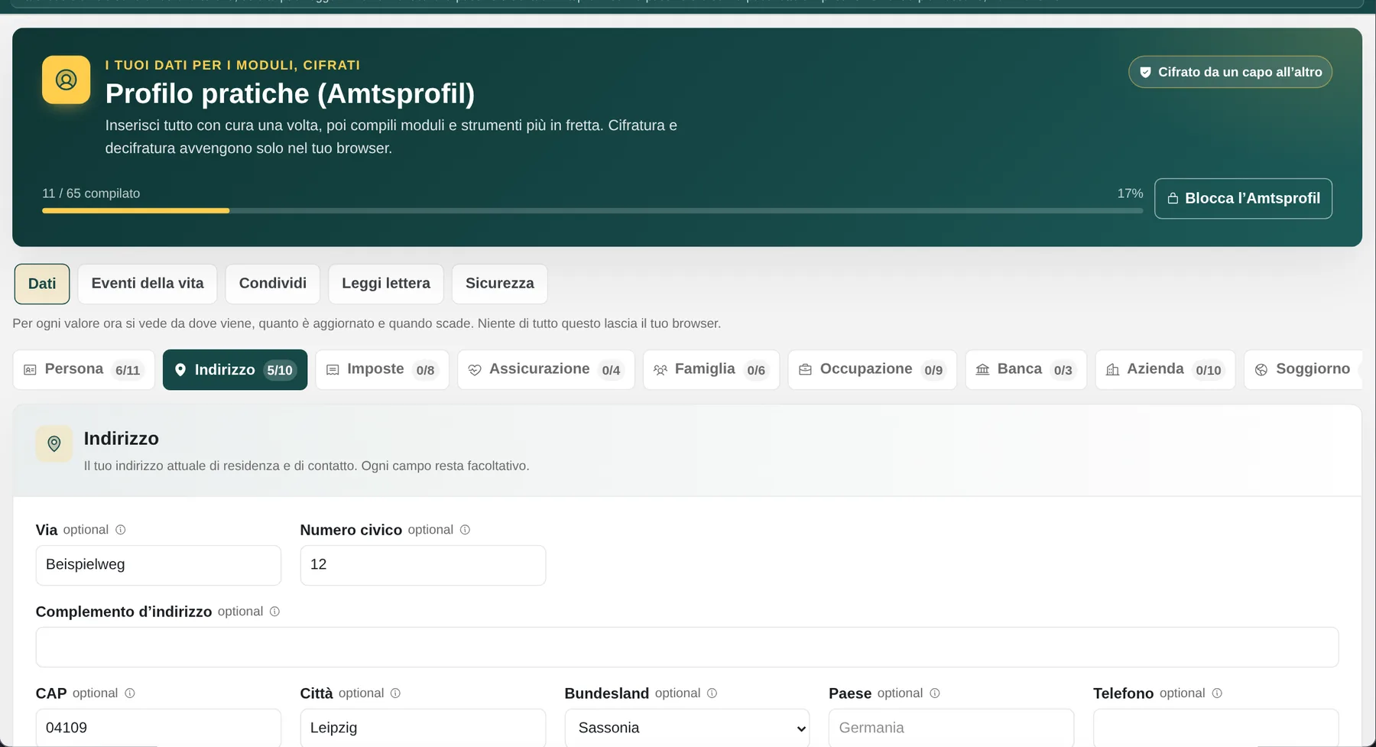This screenshot has width=1376, height=747.
Task: Click the Azienda tab's office building icon
Action: tap(1112, 370)
